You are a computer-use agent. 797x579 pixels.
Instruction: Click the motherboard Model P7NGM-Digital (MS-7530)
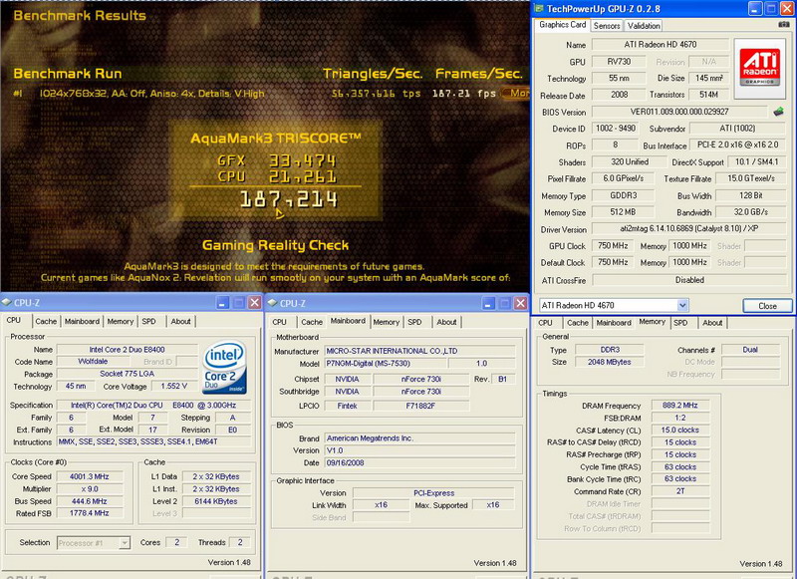coord(386,364)
